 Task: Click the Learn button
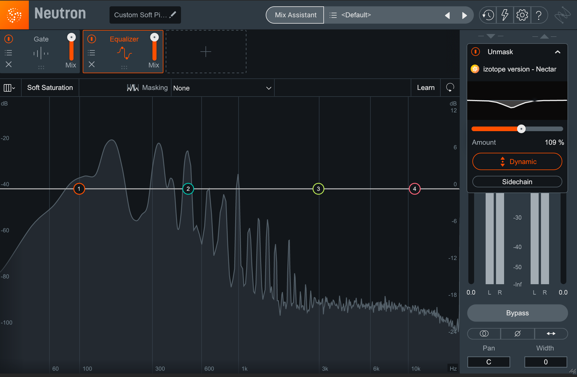coord(426,88)
